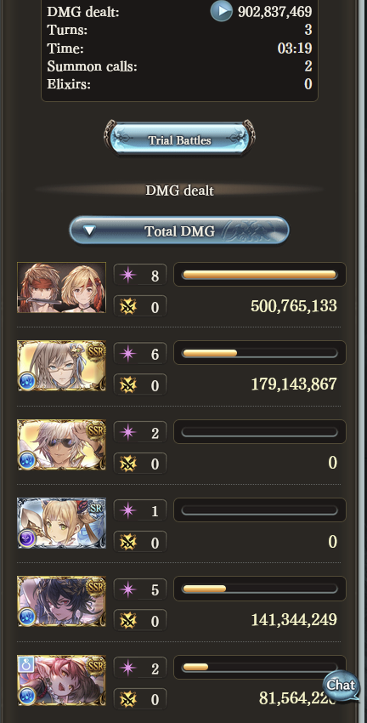This screenshot has height=723, width=367.
Task: Select the glasses-wearing SSR character portrait
Action: [x=62, y=366]
